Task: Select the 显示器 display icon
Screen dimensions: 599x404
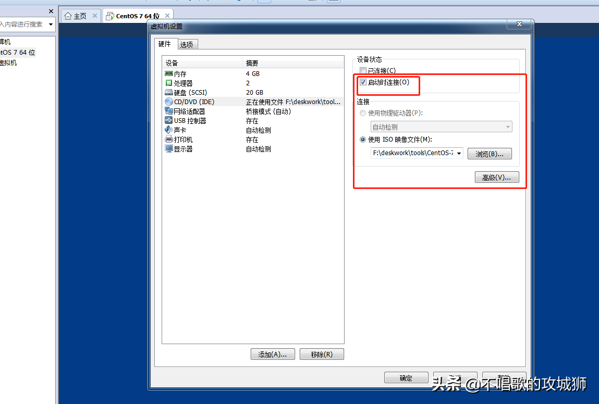Action: tap(168, 148)
